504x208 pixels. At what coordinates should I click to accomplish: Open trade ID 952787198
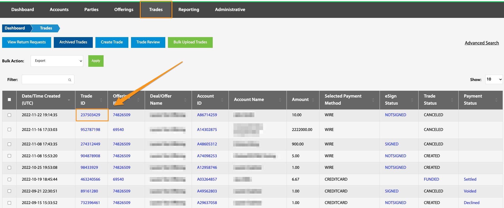(x=90, y=130)
